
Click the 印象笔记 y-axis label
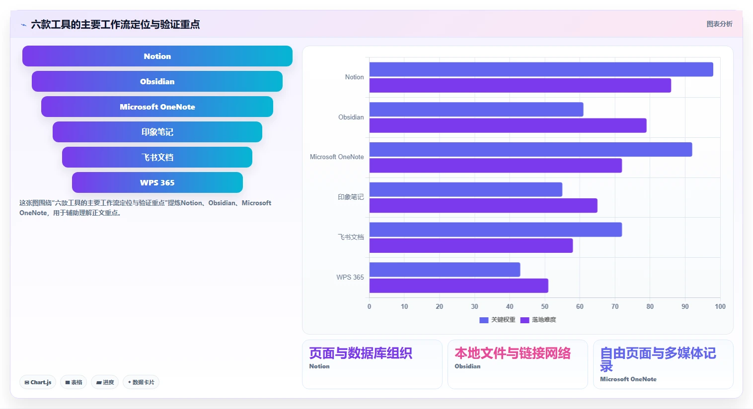pos(351,197)
